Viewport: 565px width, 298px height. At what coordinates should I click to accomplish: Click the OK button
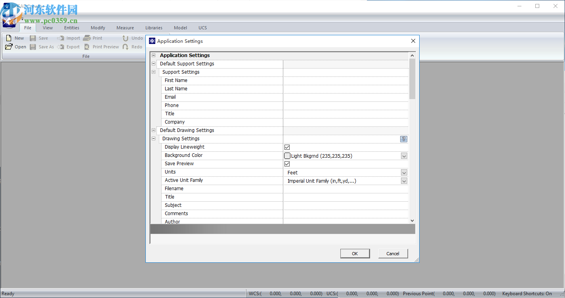point(355,254)
